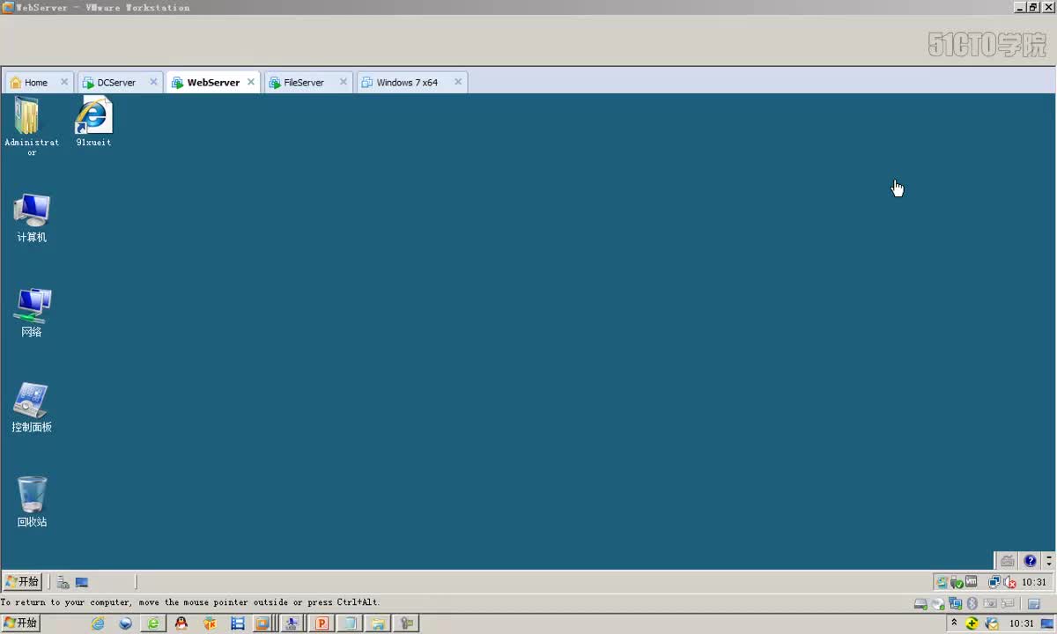Close the Windows 7 x64 tab
Image resolution: width=1057 pixels, height=634 pixels.
pos(458,82)
